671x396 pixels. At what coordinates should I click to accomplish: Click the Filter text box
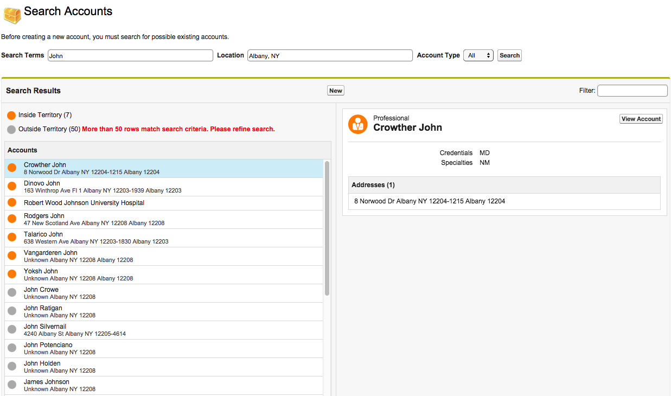click(632, 91)
